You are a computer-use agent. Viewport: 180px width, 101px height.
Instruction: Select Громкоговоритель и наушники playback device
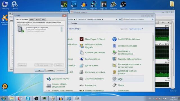pos(40,29)
